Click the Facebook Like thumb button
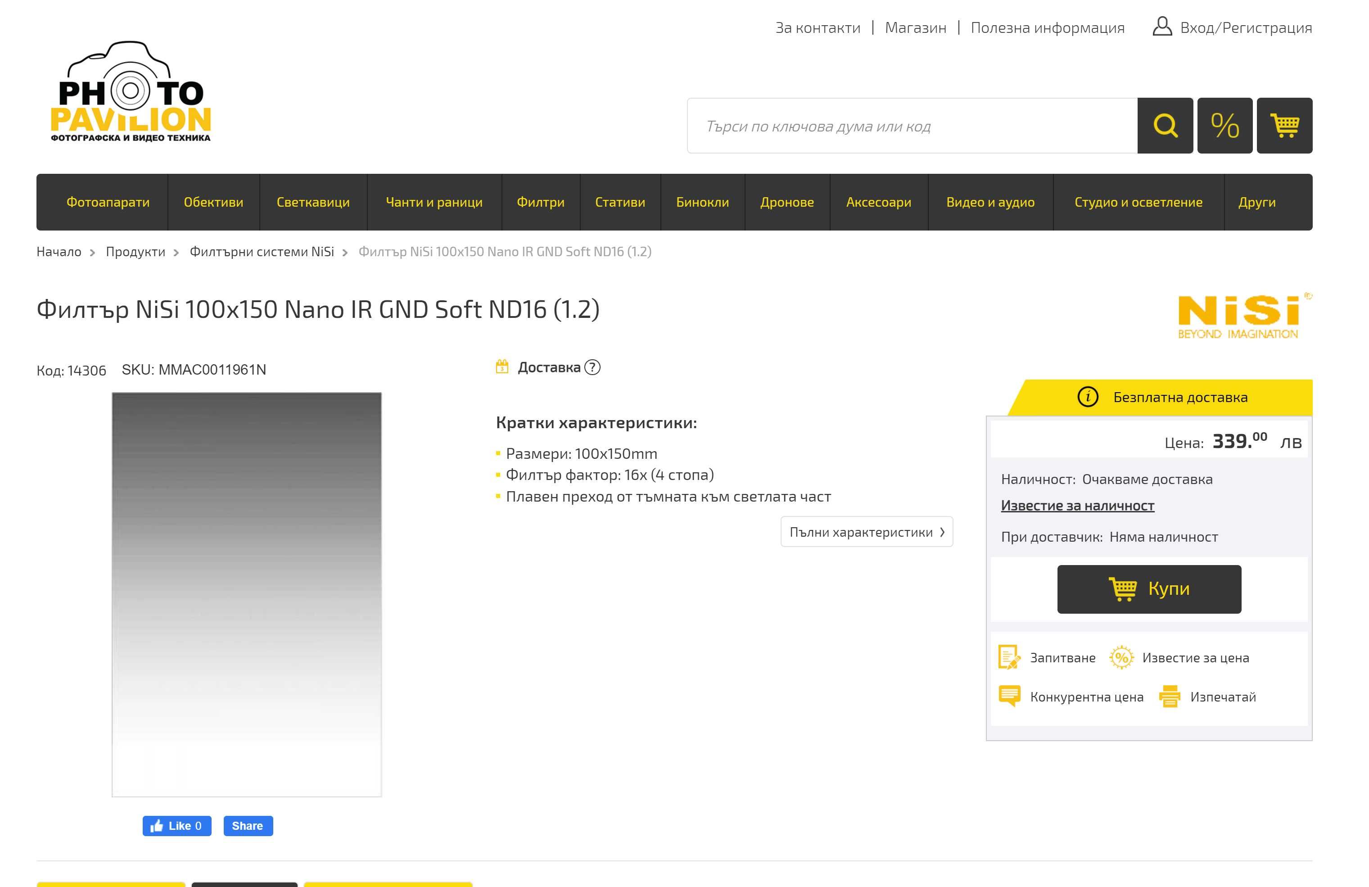The width and height of the screenshot is (1369, 887). (176, 825)
